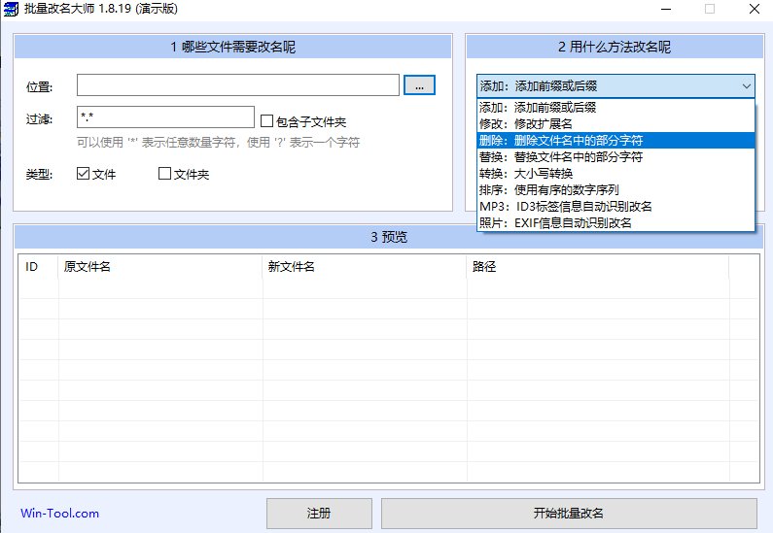773x533 pixels.
Task: Click the 注册 register button
Action: pyautogui.click(x=319, y=514)
